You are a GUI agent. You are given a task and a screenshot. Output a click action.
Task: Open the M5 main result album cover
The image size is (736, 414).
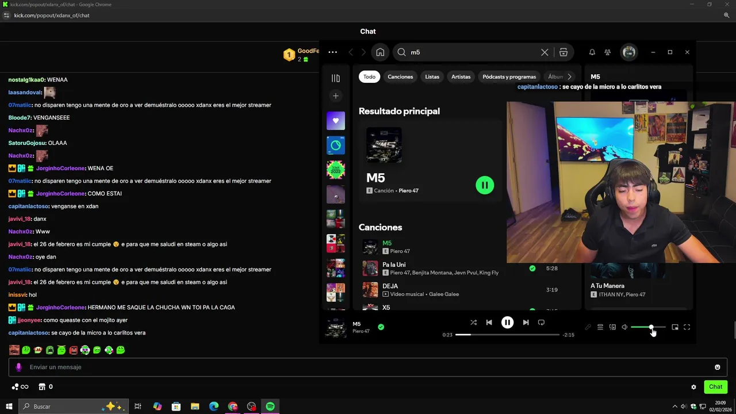pos(384,145)
